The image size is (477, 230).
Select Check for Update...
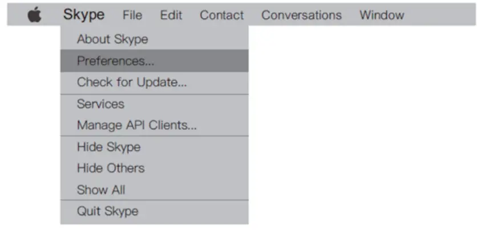[132, 82]
